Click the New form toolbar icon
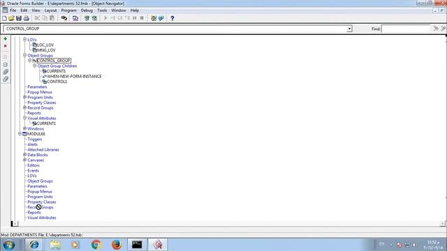 (4, 18)
